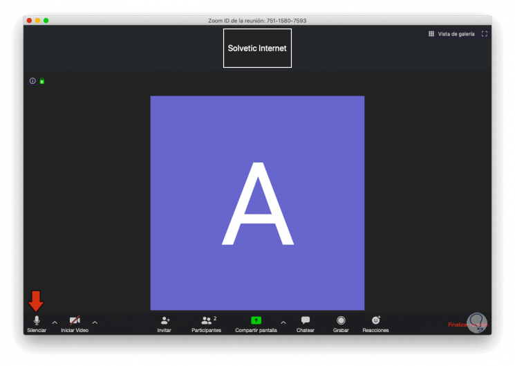This screenshot has height=366, width=515.
Task: Start camera with Iniciar Video
Action: tap(75, 324)
